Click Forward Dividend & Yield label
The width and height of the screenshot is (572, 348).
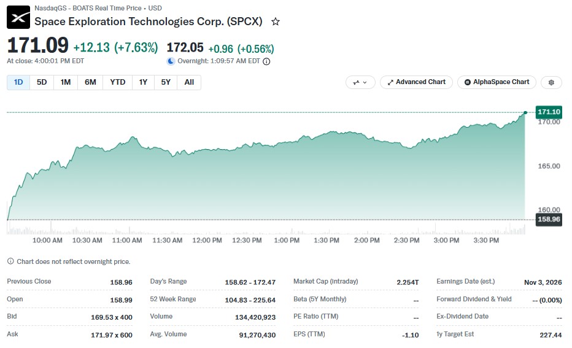[x=474, y=299]
